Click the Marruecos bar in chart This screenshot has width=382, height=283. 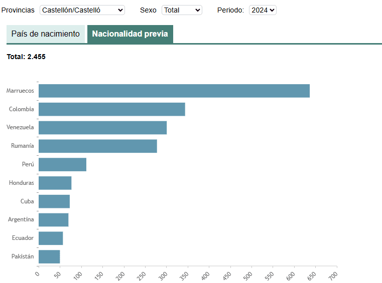click(174, 91)
